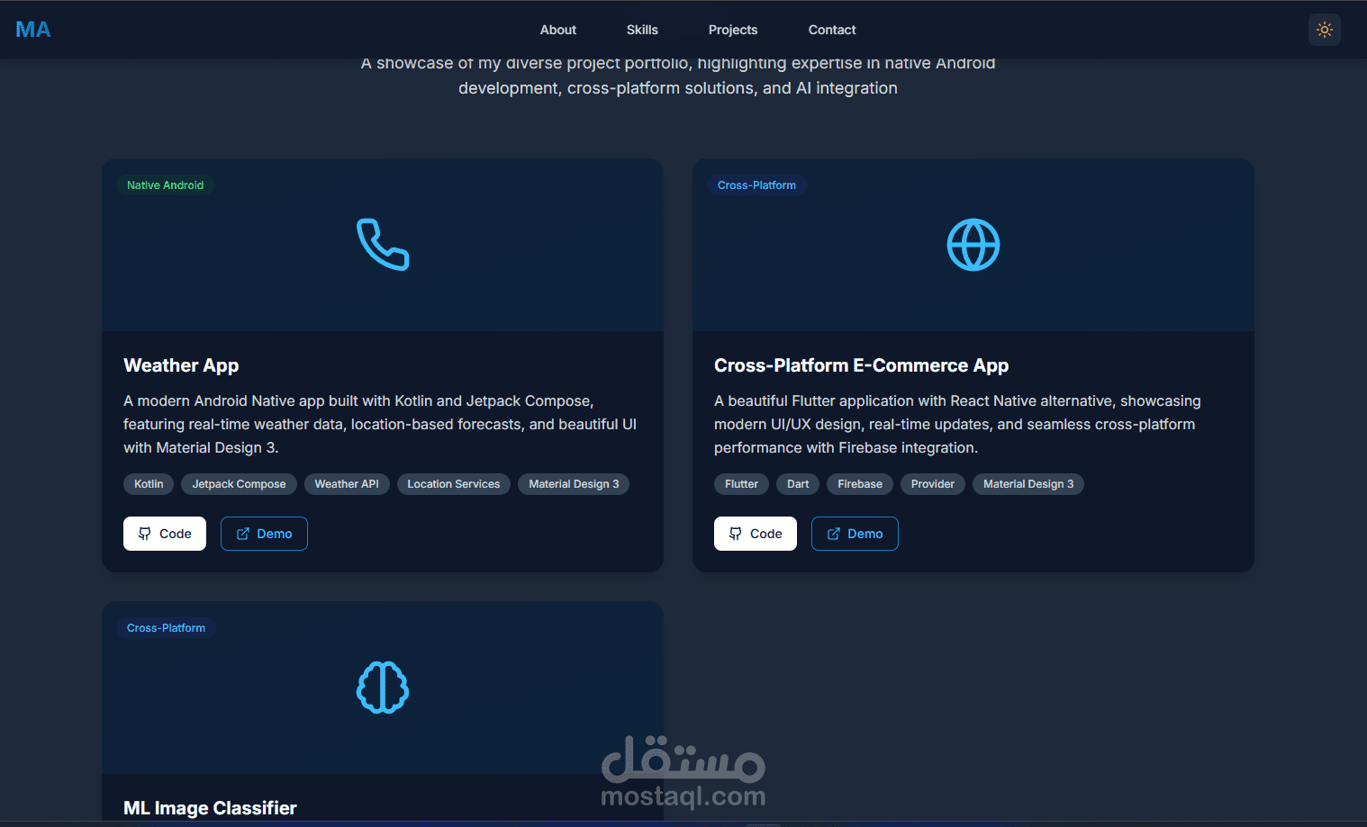Select the Flutter tag

(x=742, y=484)
